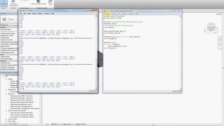224x126 pixels.
Task: Click scroll-up arrow in Python Shell scrollbar
Action: (96, 16)
